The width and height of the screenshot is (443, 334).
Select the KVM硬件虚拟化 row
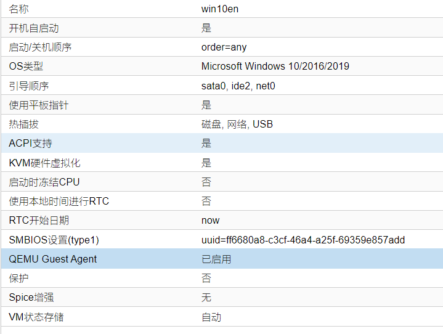click(x=222, y=163)
